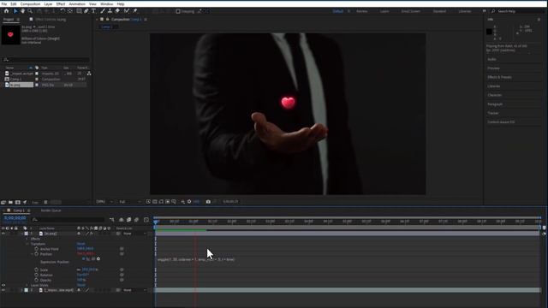Click the timeline layer search field
Viewport: 548px width, 308px height.
click(x=68, y=220)
